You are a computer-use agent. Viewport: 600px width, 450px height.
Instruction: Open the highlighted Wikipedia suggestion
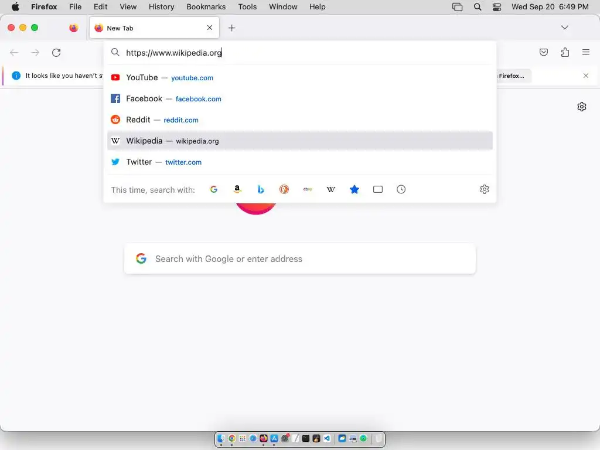[299, 141]
